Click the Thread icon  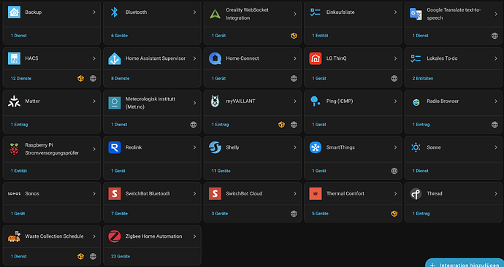click(416, 193)
